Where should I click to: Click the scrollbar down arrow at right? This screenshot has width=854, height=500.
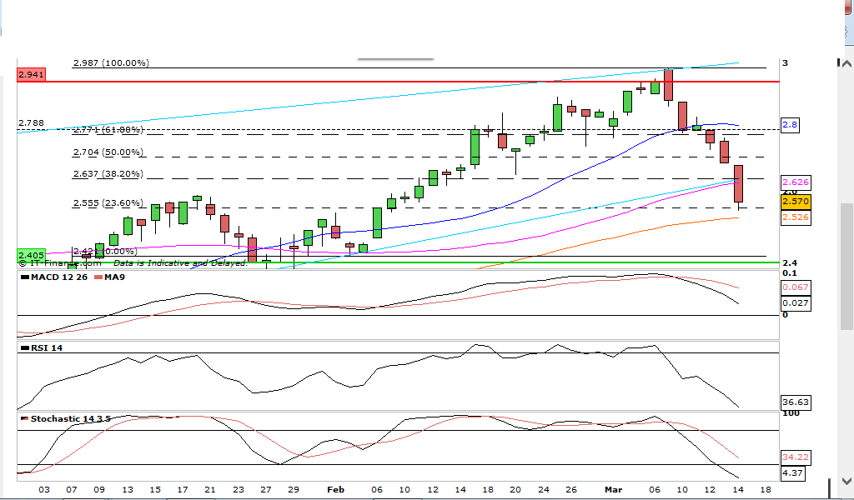[846, 481]
